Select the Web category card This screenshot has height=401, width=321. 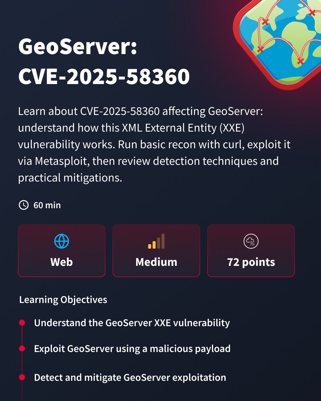[x=62, y=251]
